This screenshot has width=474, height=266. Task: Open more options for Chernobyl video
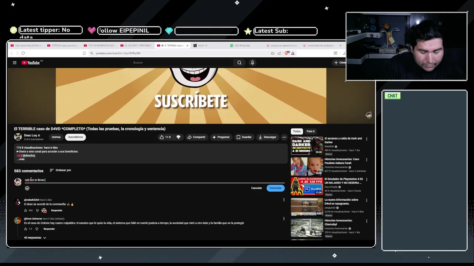point(367,221)
